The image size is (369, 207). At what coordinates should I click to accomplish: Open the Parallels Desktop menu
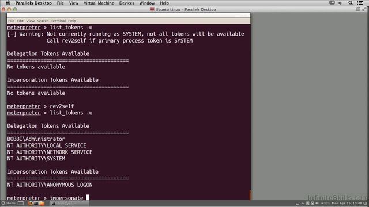click(x=33, y=3)
